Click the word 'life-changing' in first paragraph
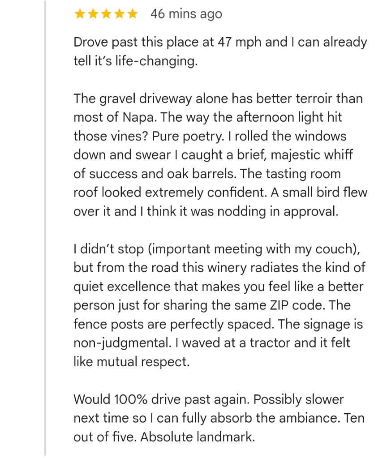This screenshot has width=387, height=458. 156,61
